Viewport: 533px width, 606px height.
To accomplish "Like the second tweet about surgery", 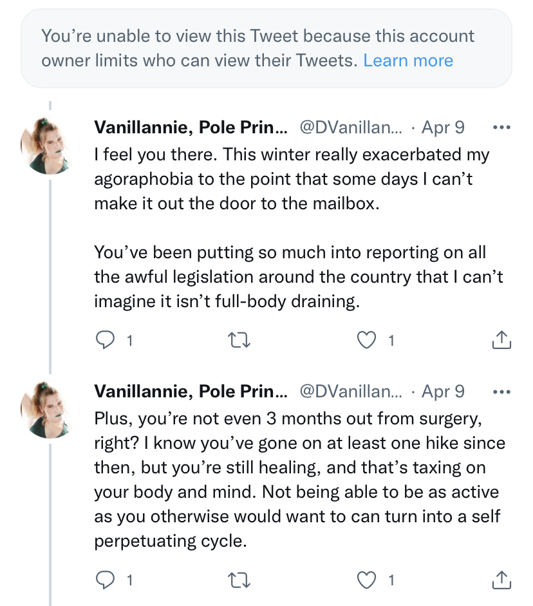I will tap(367, 580).
